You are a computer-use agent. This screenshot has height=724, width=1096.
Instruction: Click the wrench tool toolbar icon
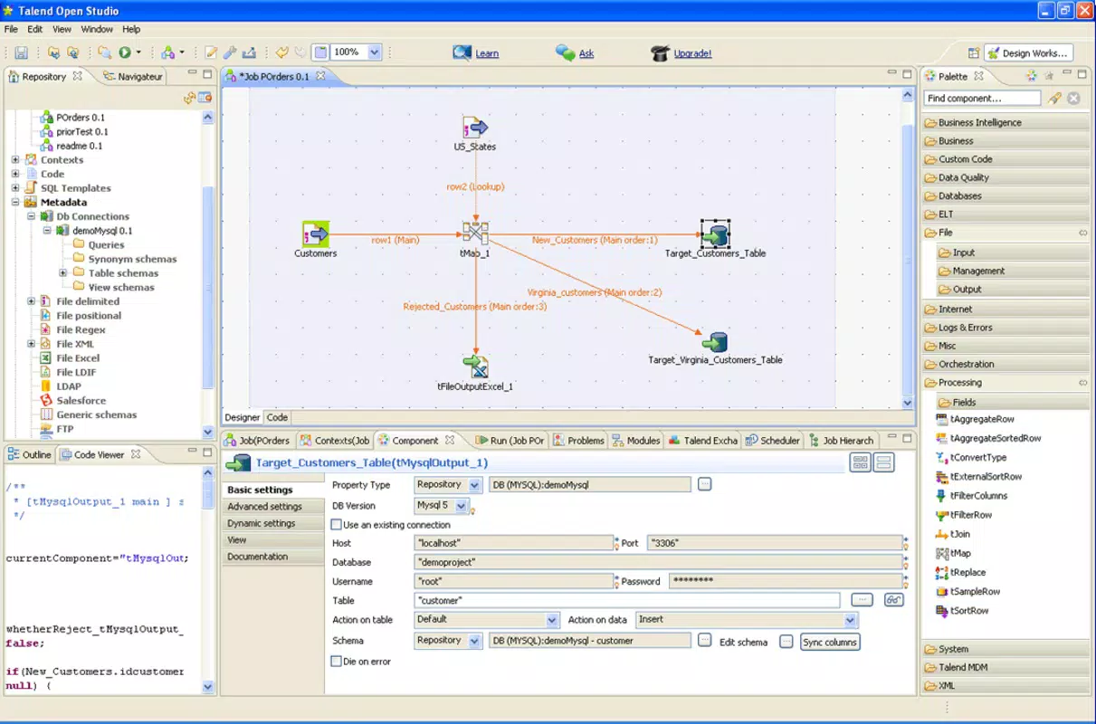(x=230, y=53)
